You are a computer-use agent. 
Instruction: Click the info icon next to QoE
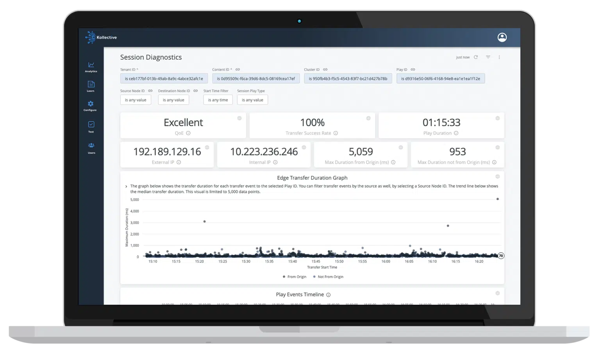tap(188, 133)
